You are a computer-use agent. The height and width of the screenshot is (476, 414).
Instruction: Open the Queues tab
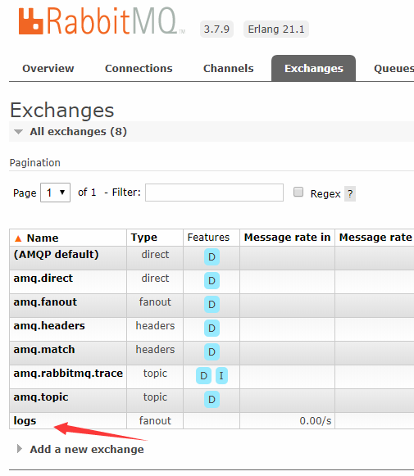394,68
